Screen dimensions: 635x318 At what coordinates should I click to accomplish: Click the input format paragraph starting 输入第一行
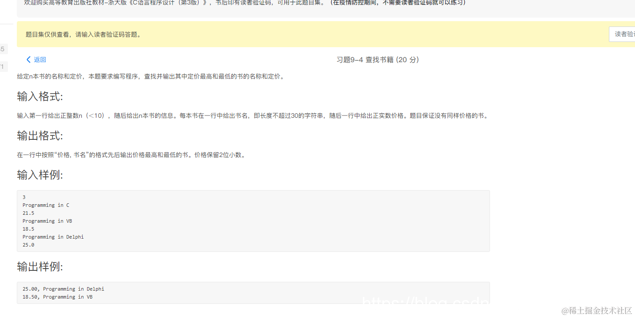click(252, 116)
